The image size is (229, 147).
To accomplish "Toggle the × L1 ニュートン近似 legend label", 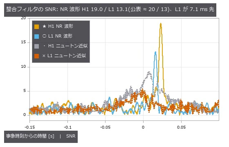I will click(x=64, y=56).
